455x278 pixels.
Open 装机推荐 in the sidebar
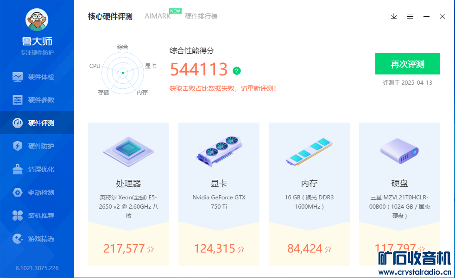click(37, 216)
